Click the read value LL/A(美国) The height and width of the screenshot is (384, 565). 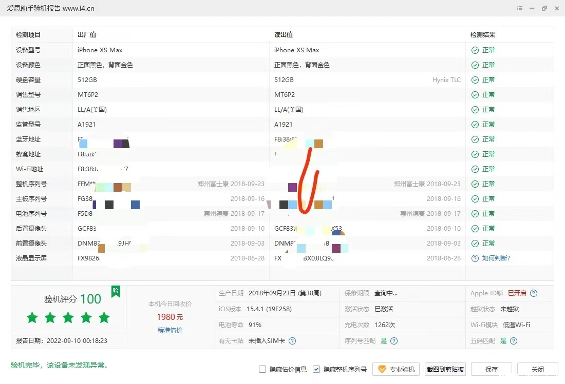tap(289, 110)
